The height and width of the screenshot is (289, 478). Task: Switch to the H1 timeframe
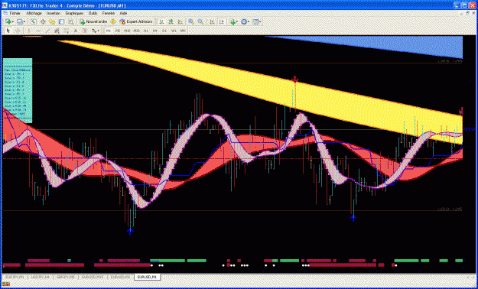(x=146, y=31)
